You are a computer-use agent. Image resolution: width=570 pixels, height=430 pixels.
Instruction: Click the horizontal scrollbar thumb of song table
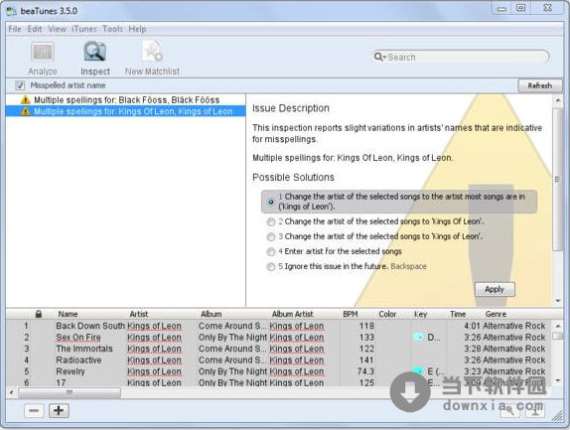point(70,392)
